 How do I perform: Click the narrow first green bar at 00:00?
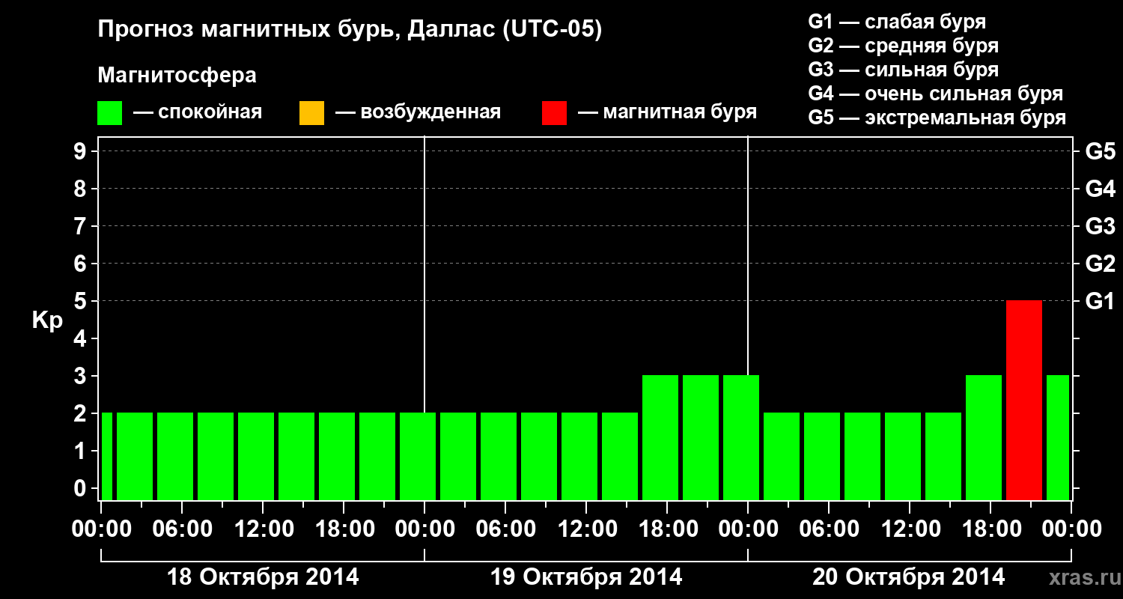pyautogui.click(x=107, y=456)
